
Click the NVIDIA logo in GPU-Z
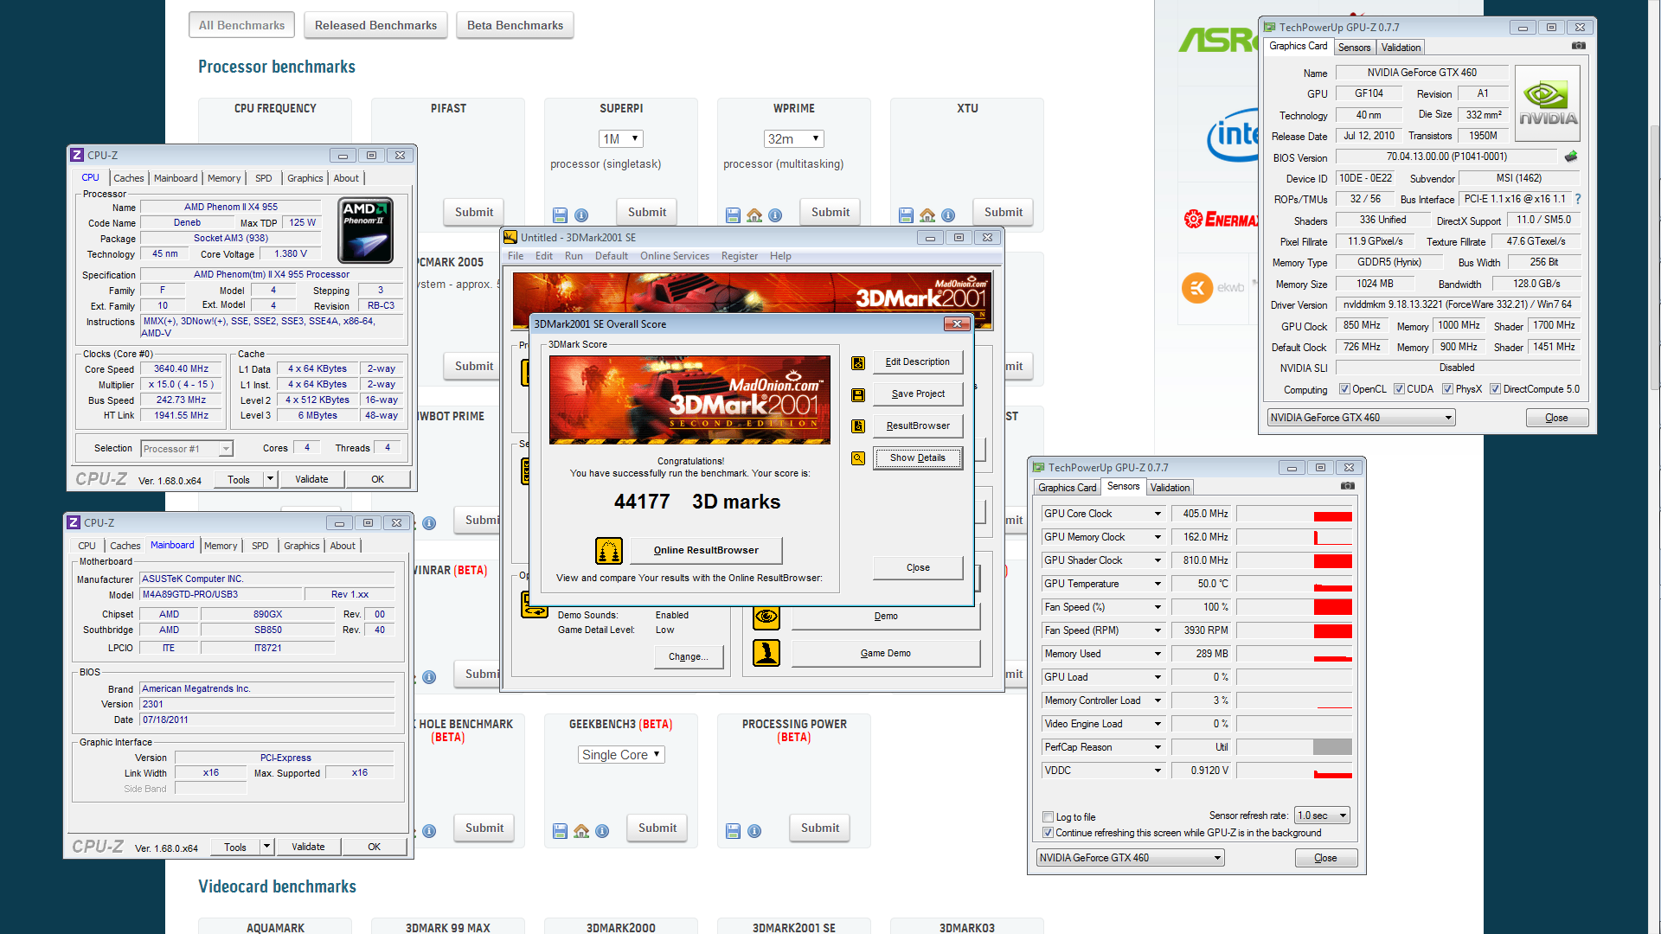tap(1549, 104)
